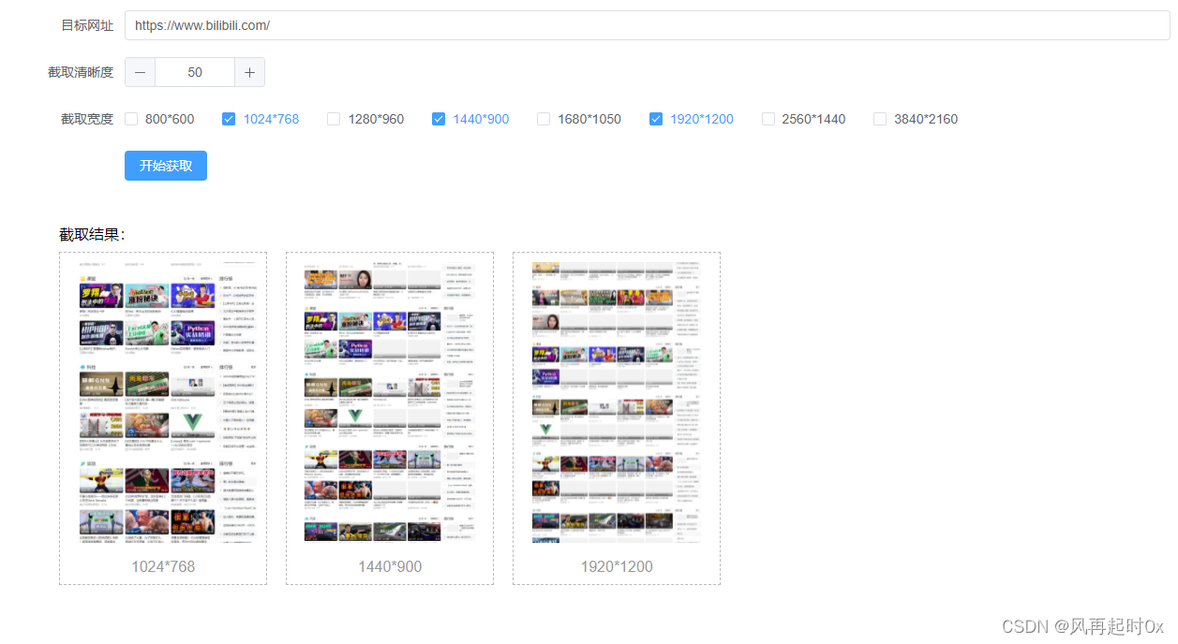This screenshot has height=644, width=1178.
Task: Enable the 2560*1440 width checkbox
Action: click(x=768, y=119)
